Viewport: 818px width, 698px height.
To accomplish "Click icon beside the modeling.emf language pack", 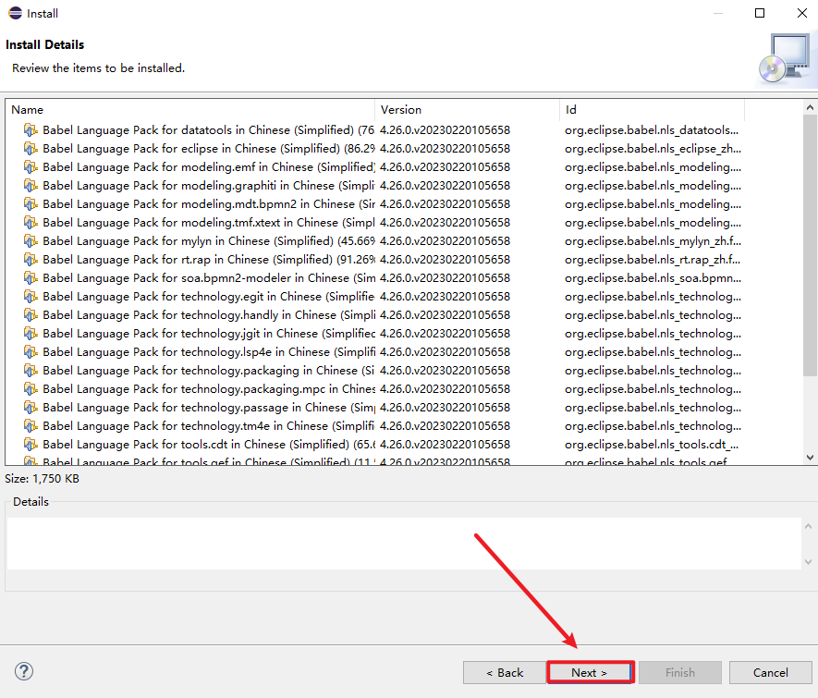I will pyautogui.click(x=31, y=167).
